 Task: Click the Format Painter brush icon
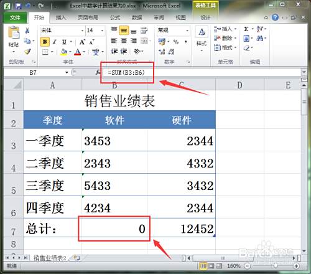coord(27,51)
